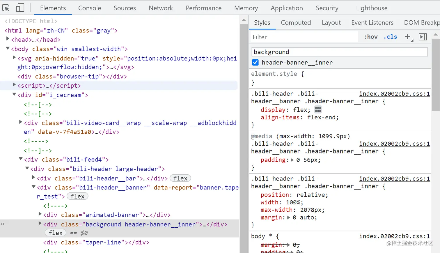Switch to the Computed sidebar tab
The width and height of the screenshot is (440, 253).
click(x=296, y=23)
